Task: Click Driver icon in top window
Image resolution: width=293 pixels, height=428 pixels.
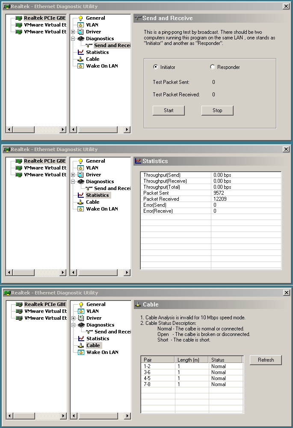Action: click(x=81, y=32)
